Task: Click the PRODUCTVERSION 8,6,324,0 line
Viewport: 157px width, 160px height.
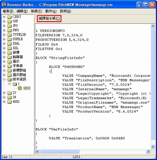Action: 62,40
